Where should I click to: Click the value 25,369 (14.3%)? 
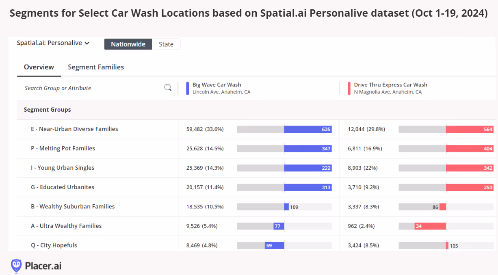point(205,168)
